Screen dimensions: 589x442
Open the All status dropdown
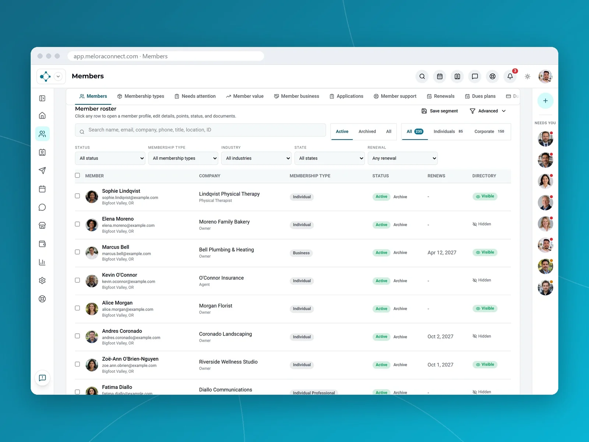tap(110, 158)
